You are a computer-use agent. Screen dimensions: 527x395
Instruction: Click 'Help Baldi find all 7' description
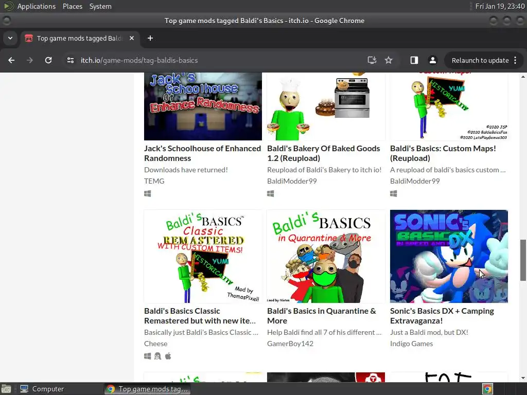[x=324, y=332]
